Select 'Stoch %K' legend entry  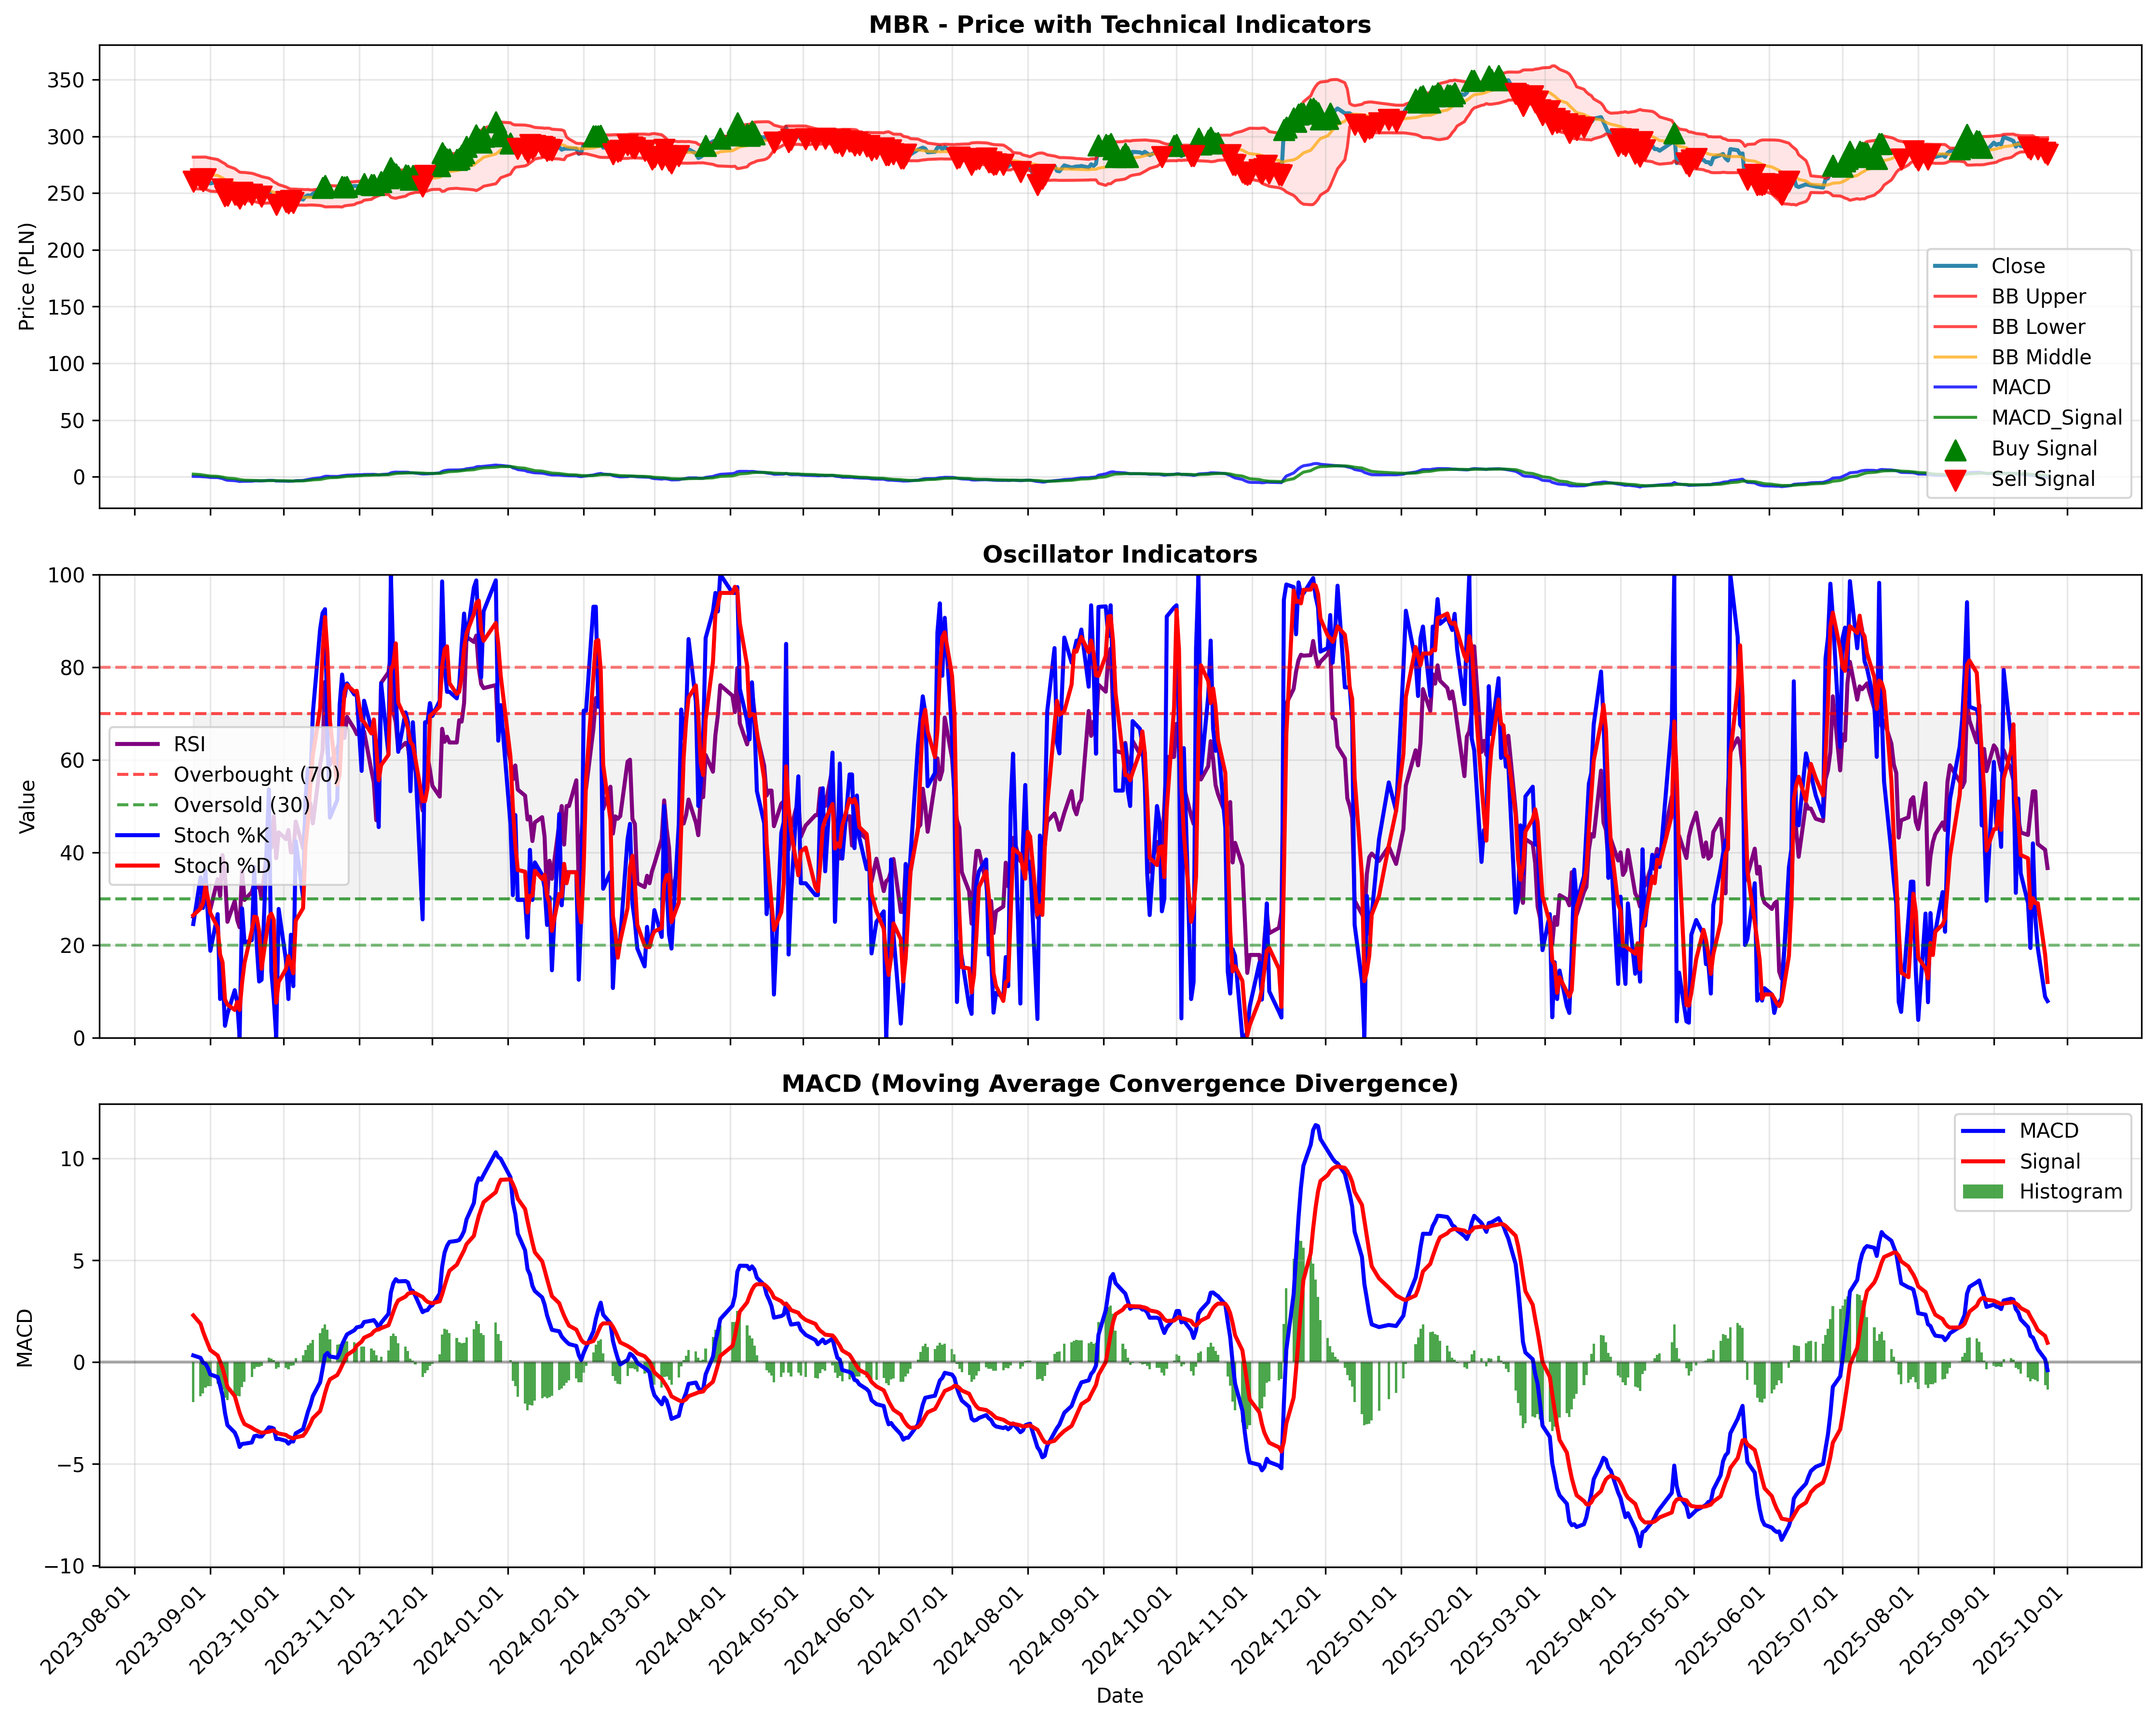point(222,836)
